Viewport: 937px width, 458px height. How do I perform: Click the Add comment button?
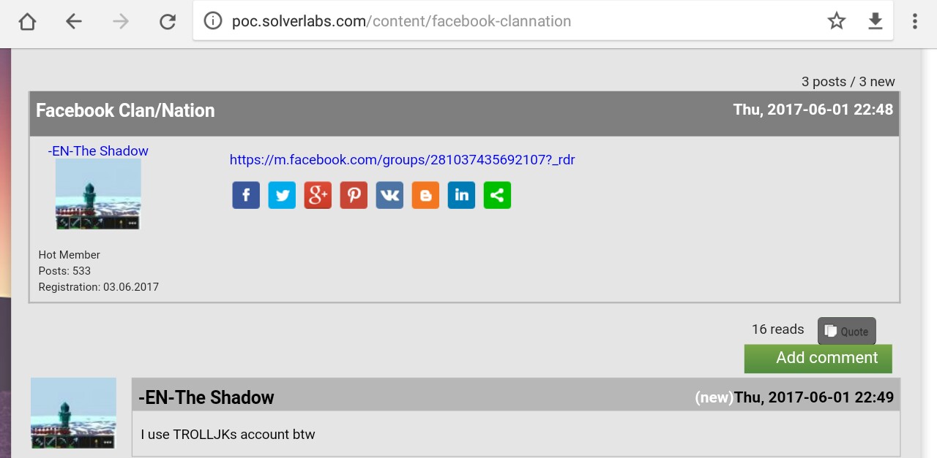tap(818, 358)
